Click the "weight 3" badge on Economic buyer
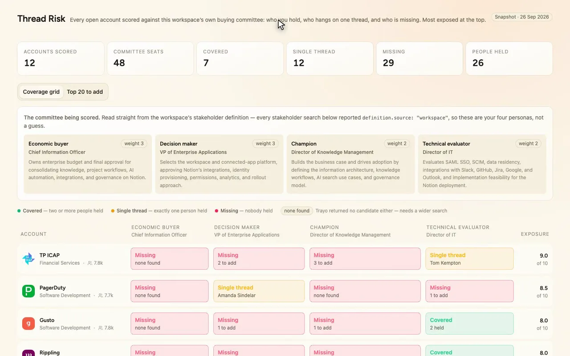 pyautogui.click(x=134, y=144)
